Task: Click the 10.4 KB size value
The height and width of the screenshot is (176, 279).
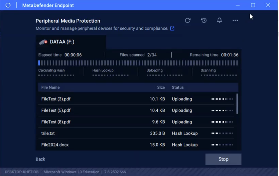Action: 157,110
